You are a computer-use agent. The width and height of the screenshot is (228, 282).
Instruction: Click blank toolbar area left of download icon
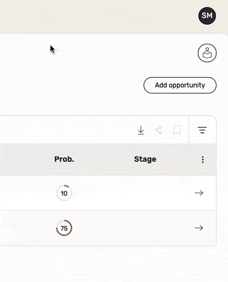click(67, 130)
